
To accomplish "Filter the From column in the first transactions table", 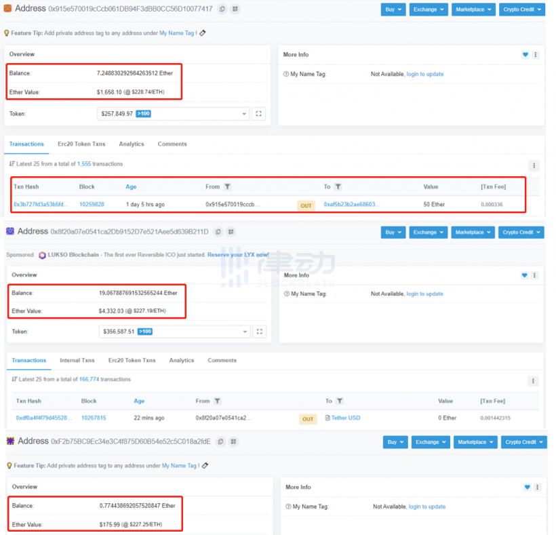I will pyautogui.click(x=228, y=187).
